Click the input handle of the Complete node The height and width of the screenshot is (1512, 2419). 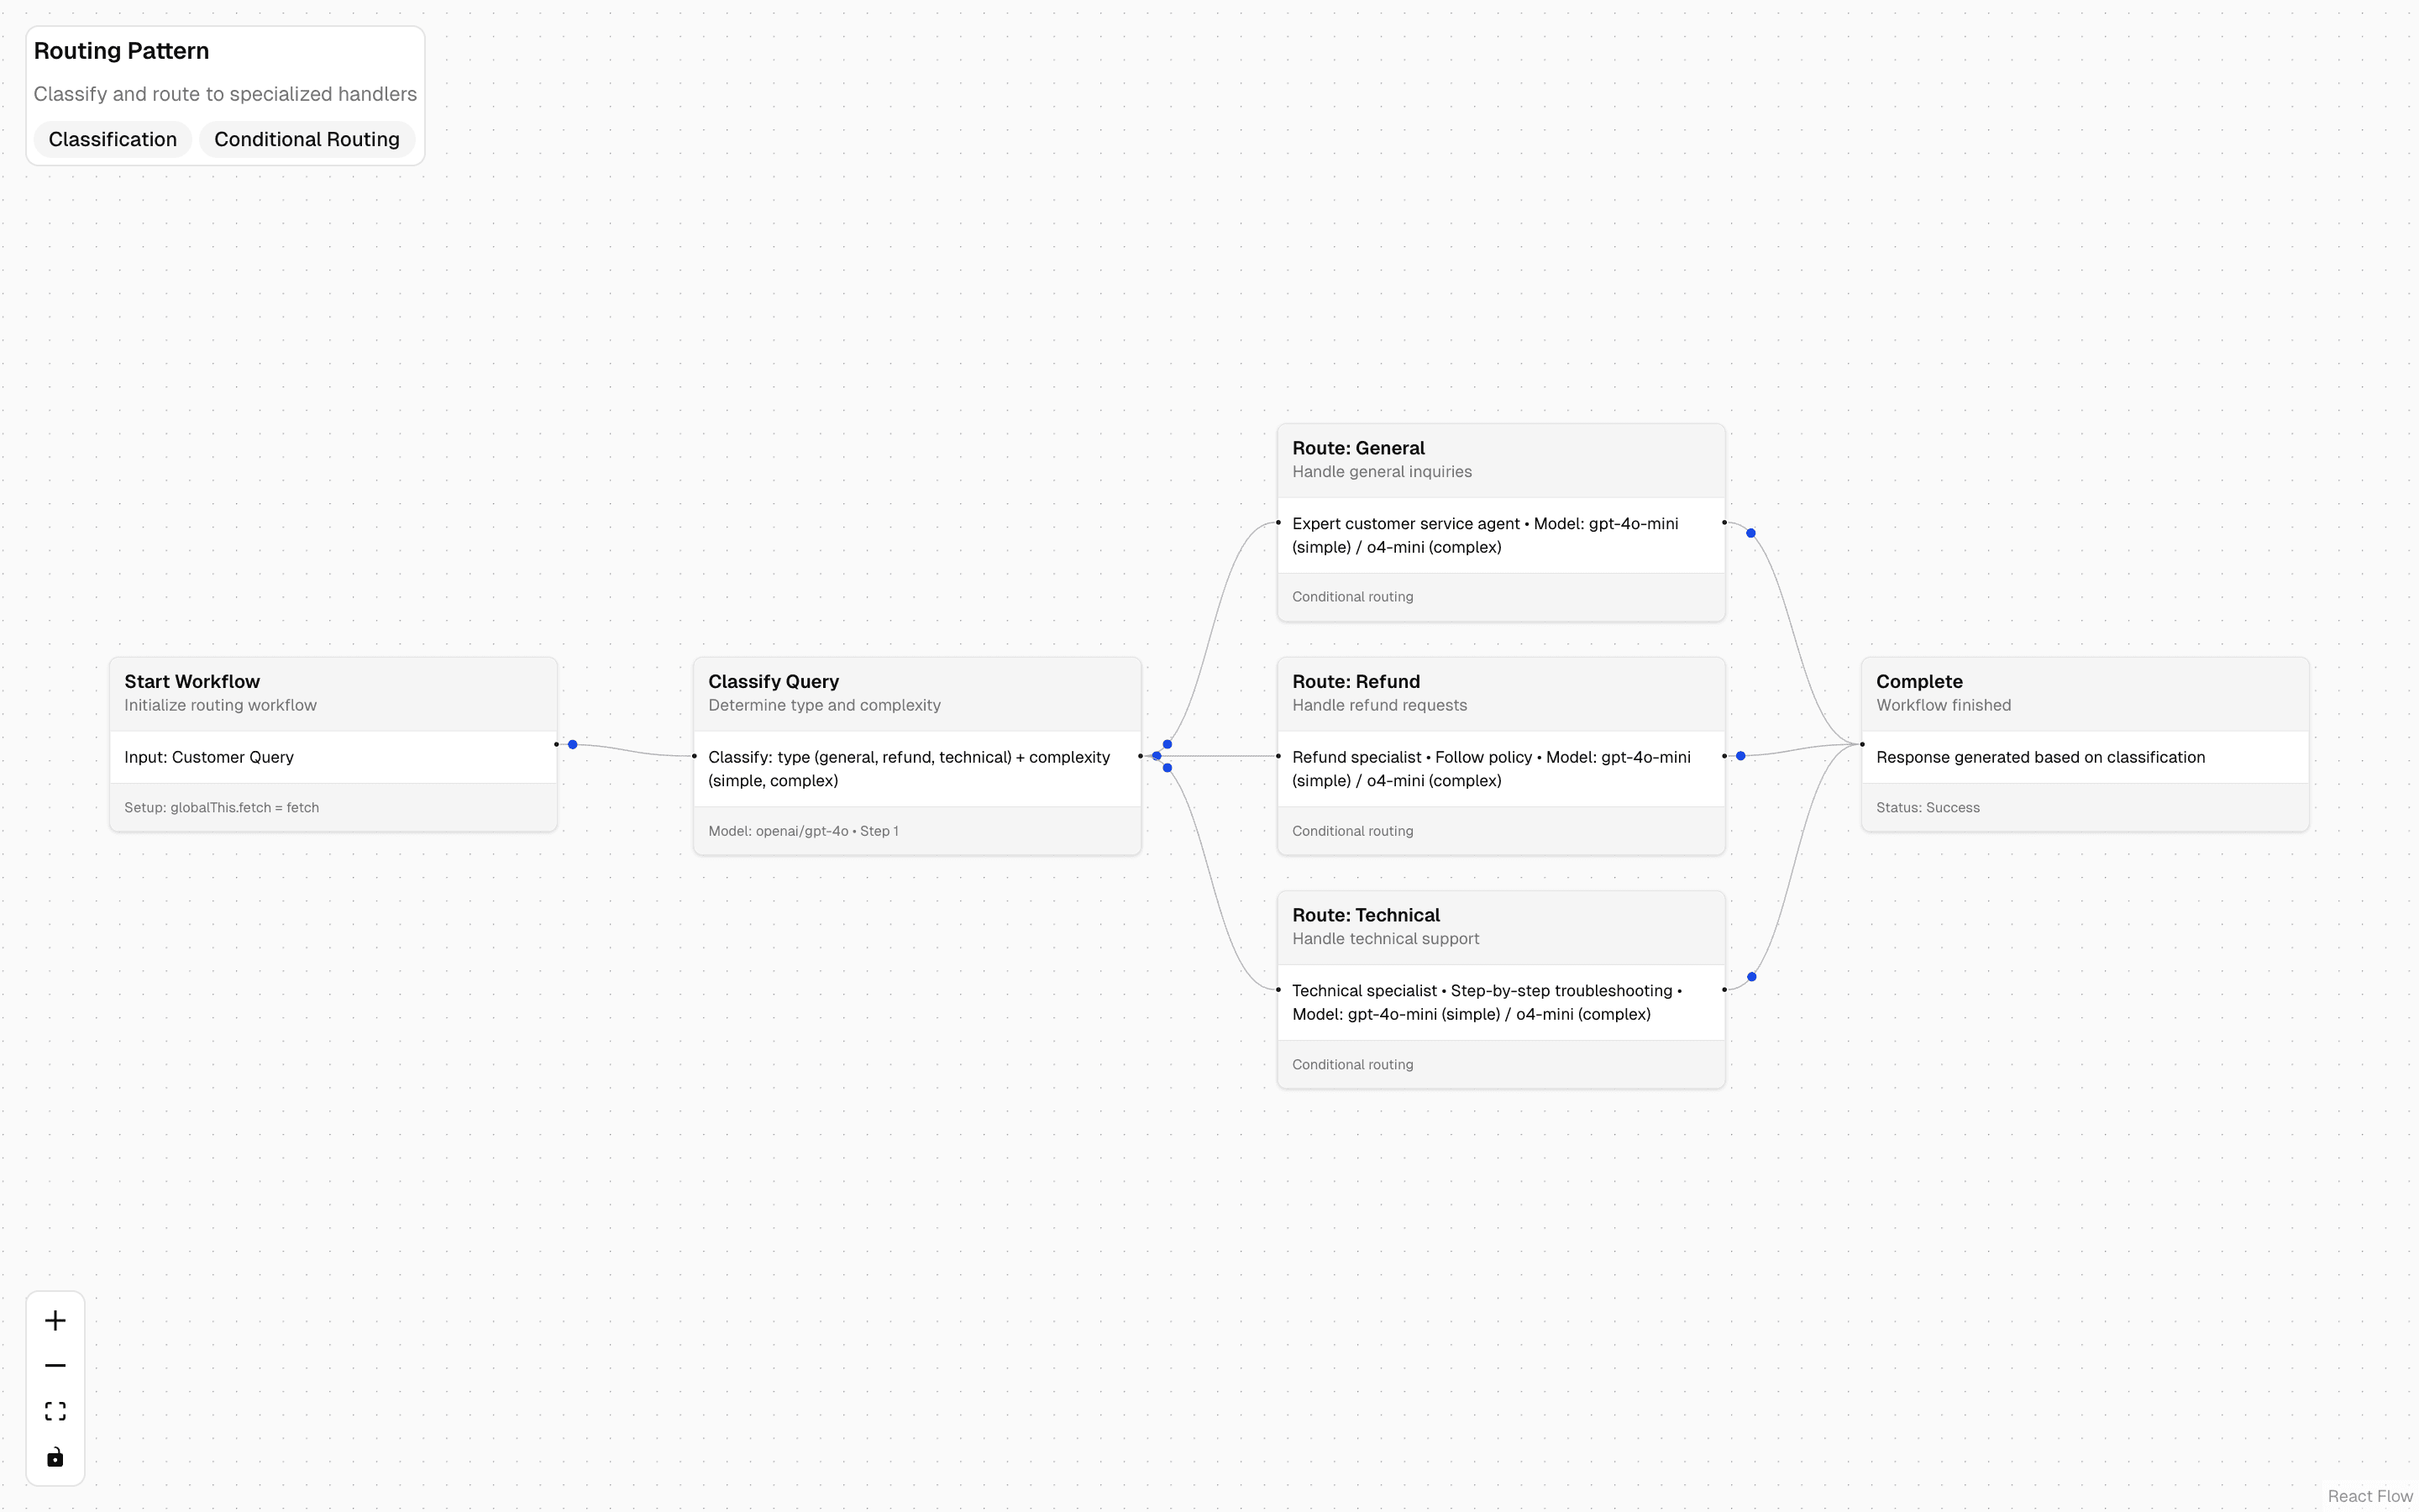[x=1861, y=744]
